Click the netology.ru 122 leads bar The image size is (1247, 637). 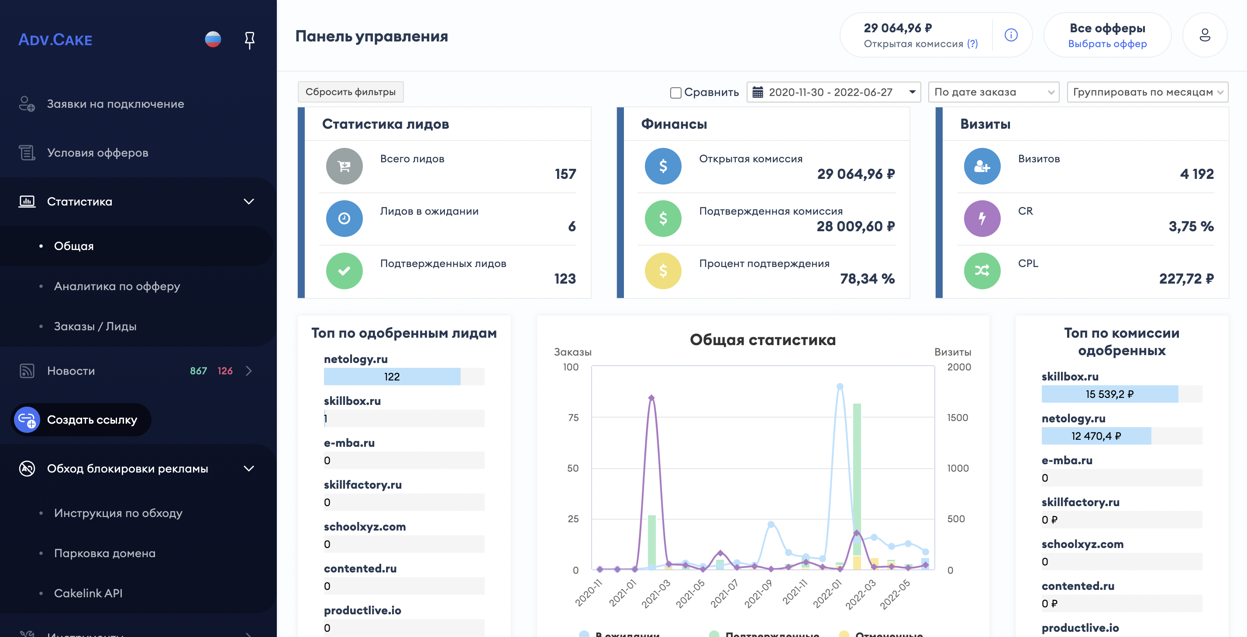[x=392, y=377]
